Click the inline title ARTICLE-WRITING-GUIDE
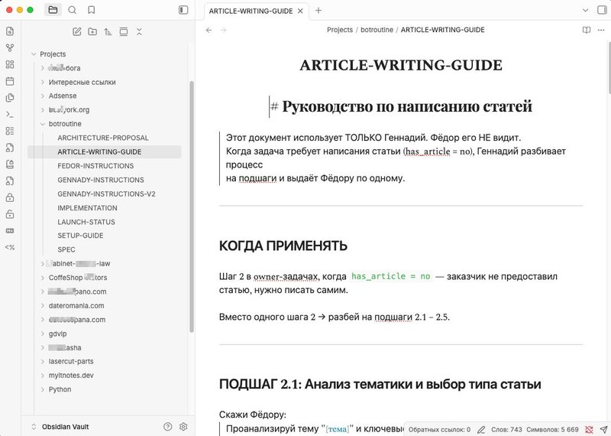Image resolution: width=611 pixels, height=436 pixels. click(400, 65)
